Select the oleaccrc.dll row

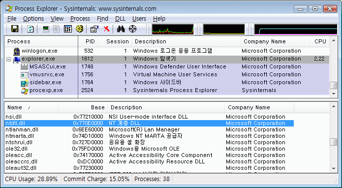149,162
